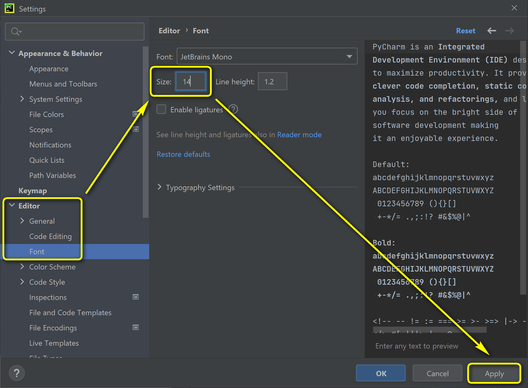Open Reader mode link
This screenshot has width=528, height=388.
299,135
